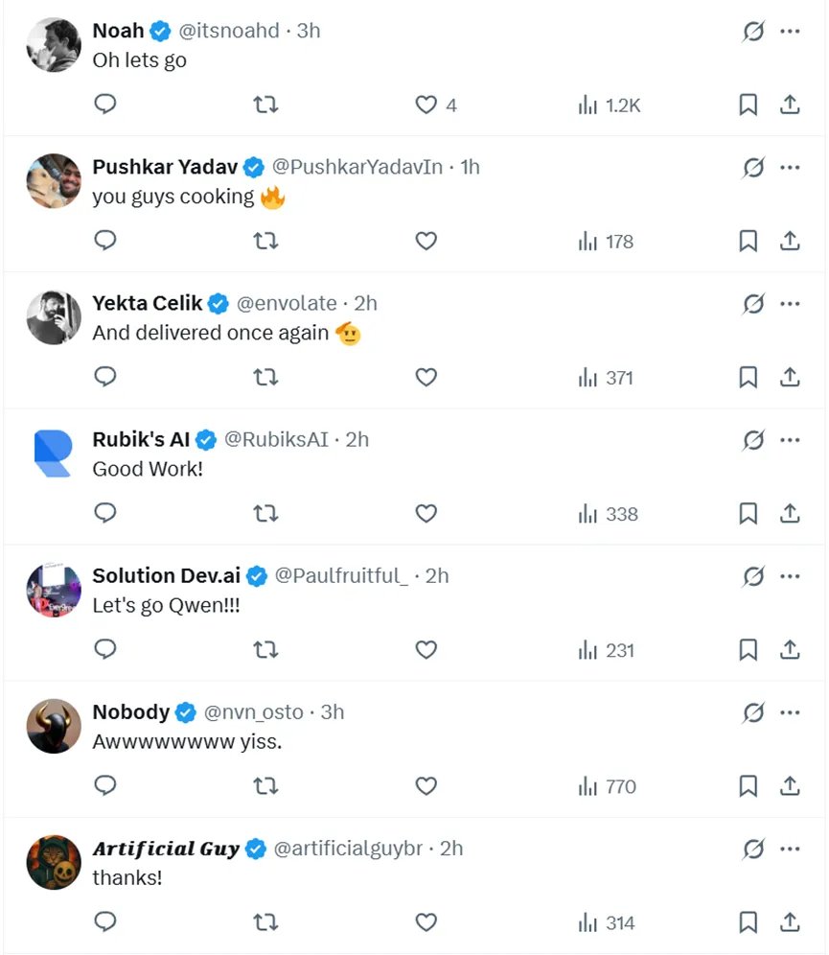This screenshot has width=829, height=955.
Task: Open Artificial Guy's profile avatar
Action: (53, 862)
